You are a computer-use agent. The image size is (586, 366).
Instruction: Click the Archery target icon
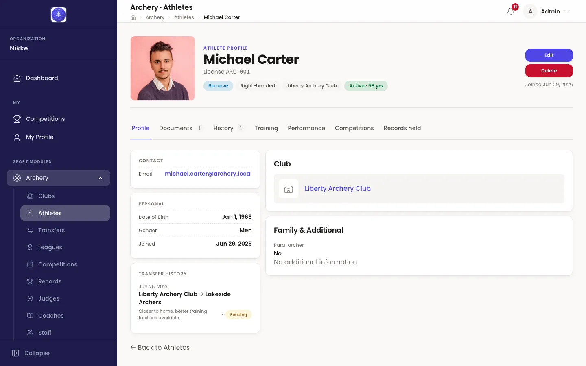point(17,178)
